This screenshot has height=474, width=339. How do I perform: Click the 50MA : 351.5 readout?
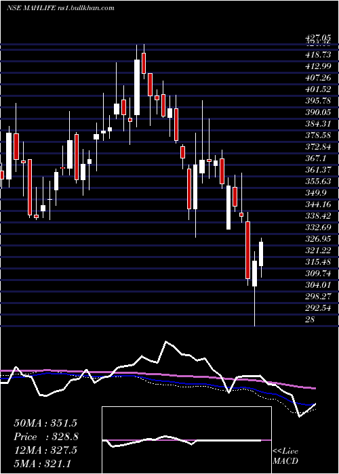[x=45, y=423]
